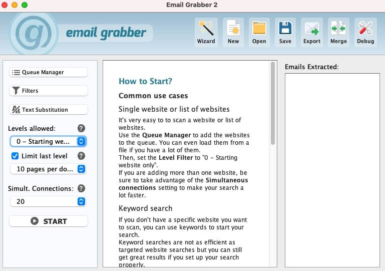Screen dimensions: 385x271
Task: Click the Levels allowed label
Action: click(x=32, y=129)
